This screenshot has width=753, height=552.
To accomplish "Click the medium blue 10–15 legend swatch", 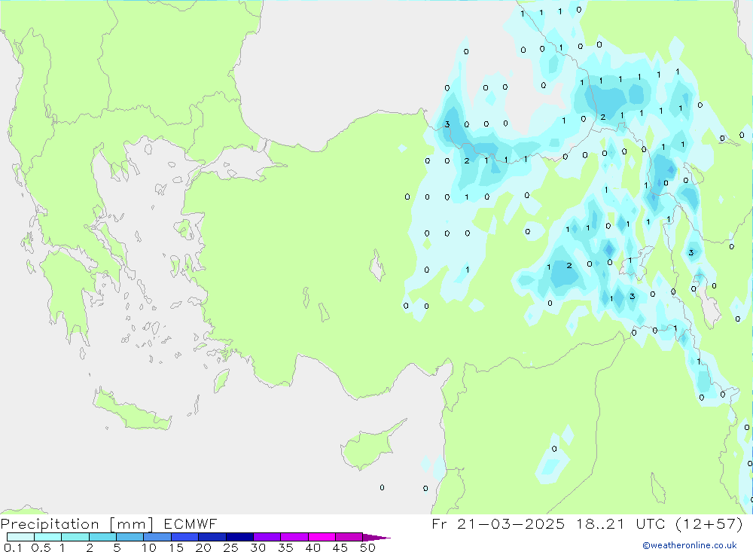I will click(157, 537).
